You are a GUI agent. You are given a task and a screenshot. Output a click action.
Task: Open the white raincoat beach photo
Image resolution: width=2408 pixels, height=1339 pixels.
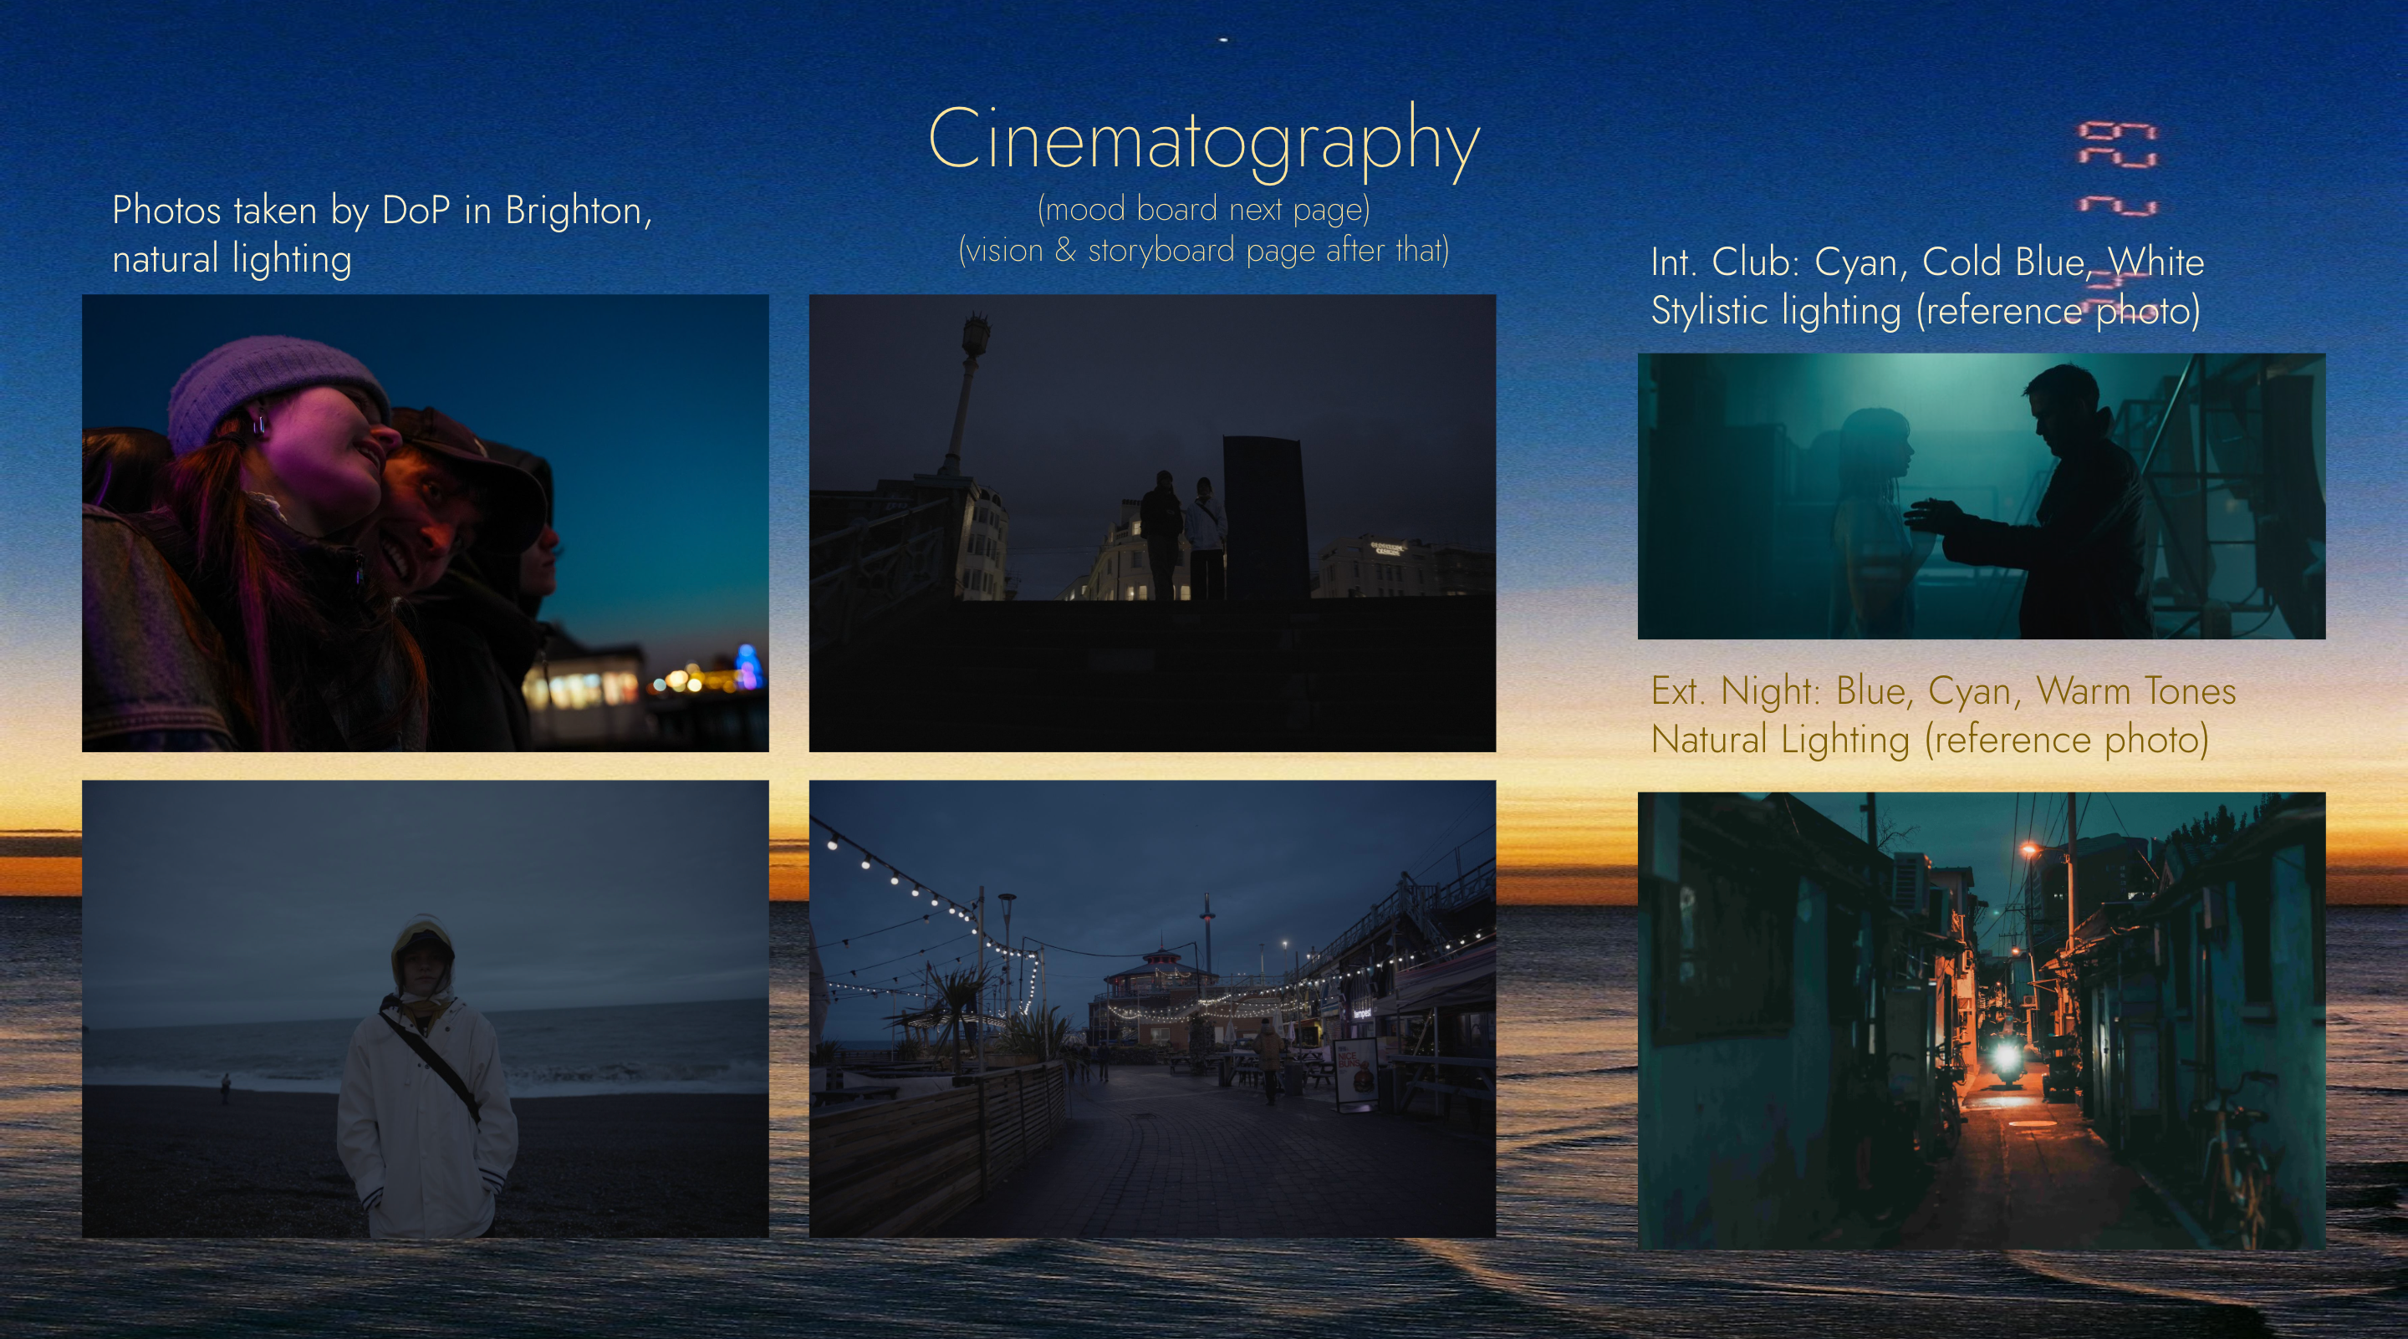(426, 1009)
